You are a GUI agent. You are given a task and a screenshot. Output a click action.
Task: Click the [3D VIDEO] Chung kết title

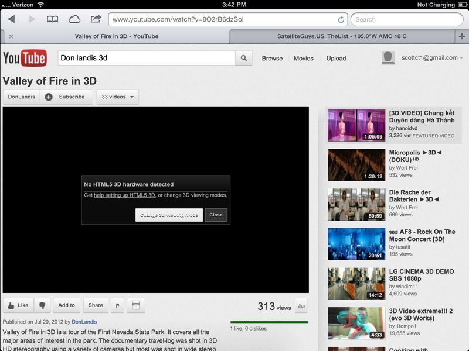422,116
